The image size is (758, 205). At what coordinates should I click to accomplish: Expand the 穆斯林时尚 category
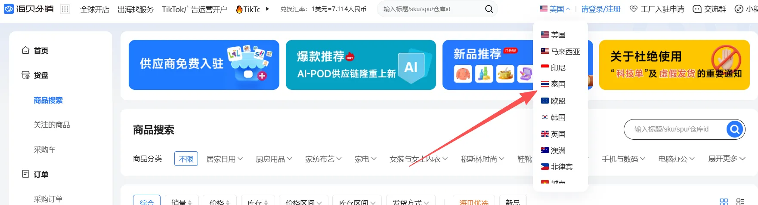(483, 159)
